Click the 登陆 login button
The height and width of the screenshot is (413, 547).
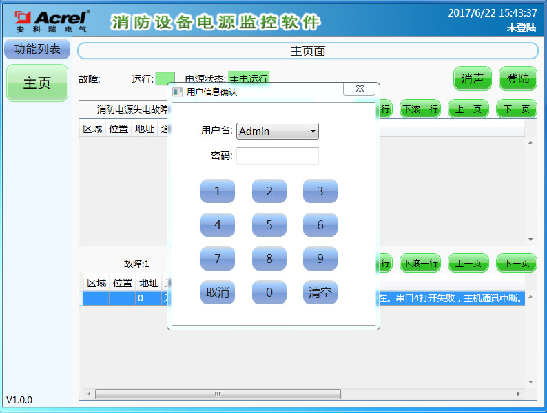[517, 78]
